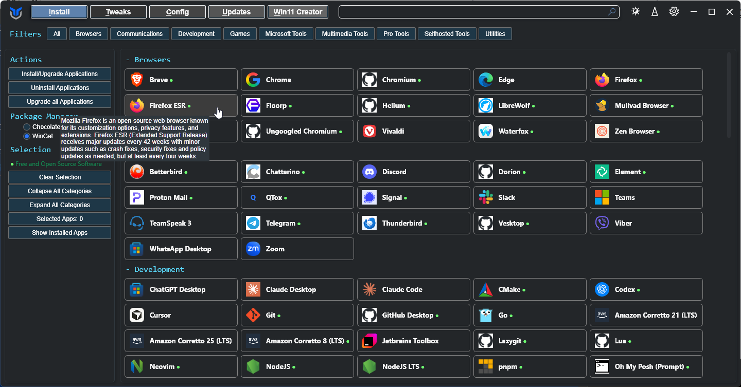The image size is (741, 387).
Task: Click the Edge browser icon
Action: pos(486,80)
